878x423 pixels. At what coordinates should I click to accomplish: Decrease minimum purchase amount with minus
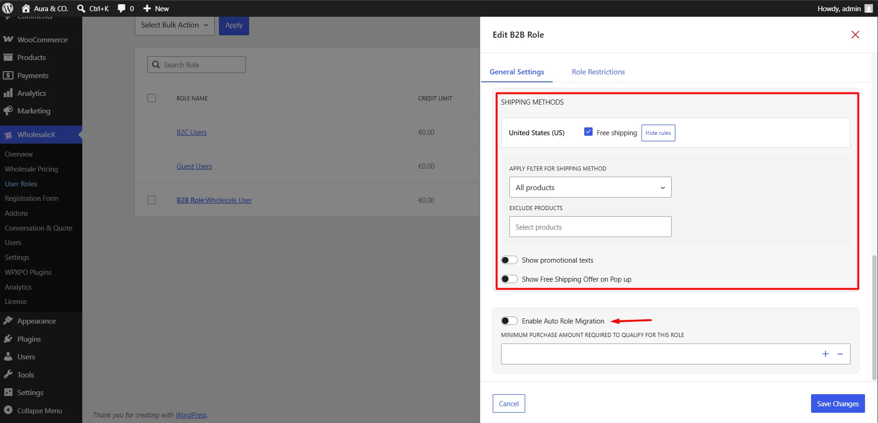(840, 354)
